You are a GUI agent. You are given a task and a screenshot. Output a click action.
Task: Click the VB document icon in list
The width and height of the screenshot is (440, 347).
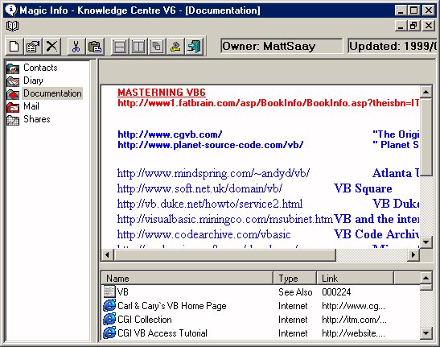point(109,291)
